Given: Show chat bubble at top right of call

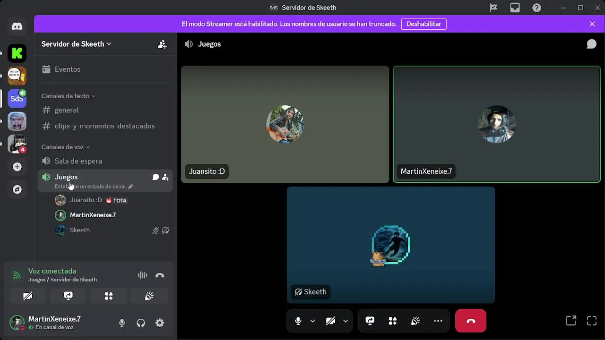Looking at the screenshot, I should point(591,44).
